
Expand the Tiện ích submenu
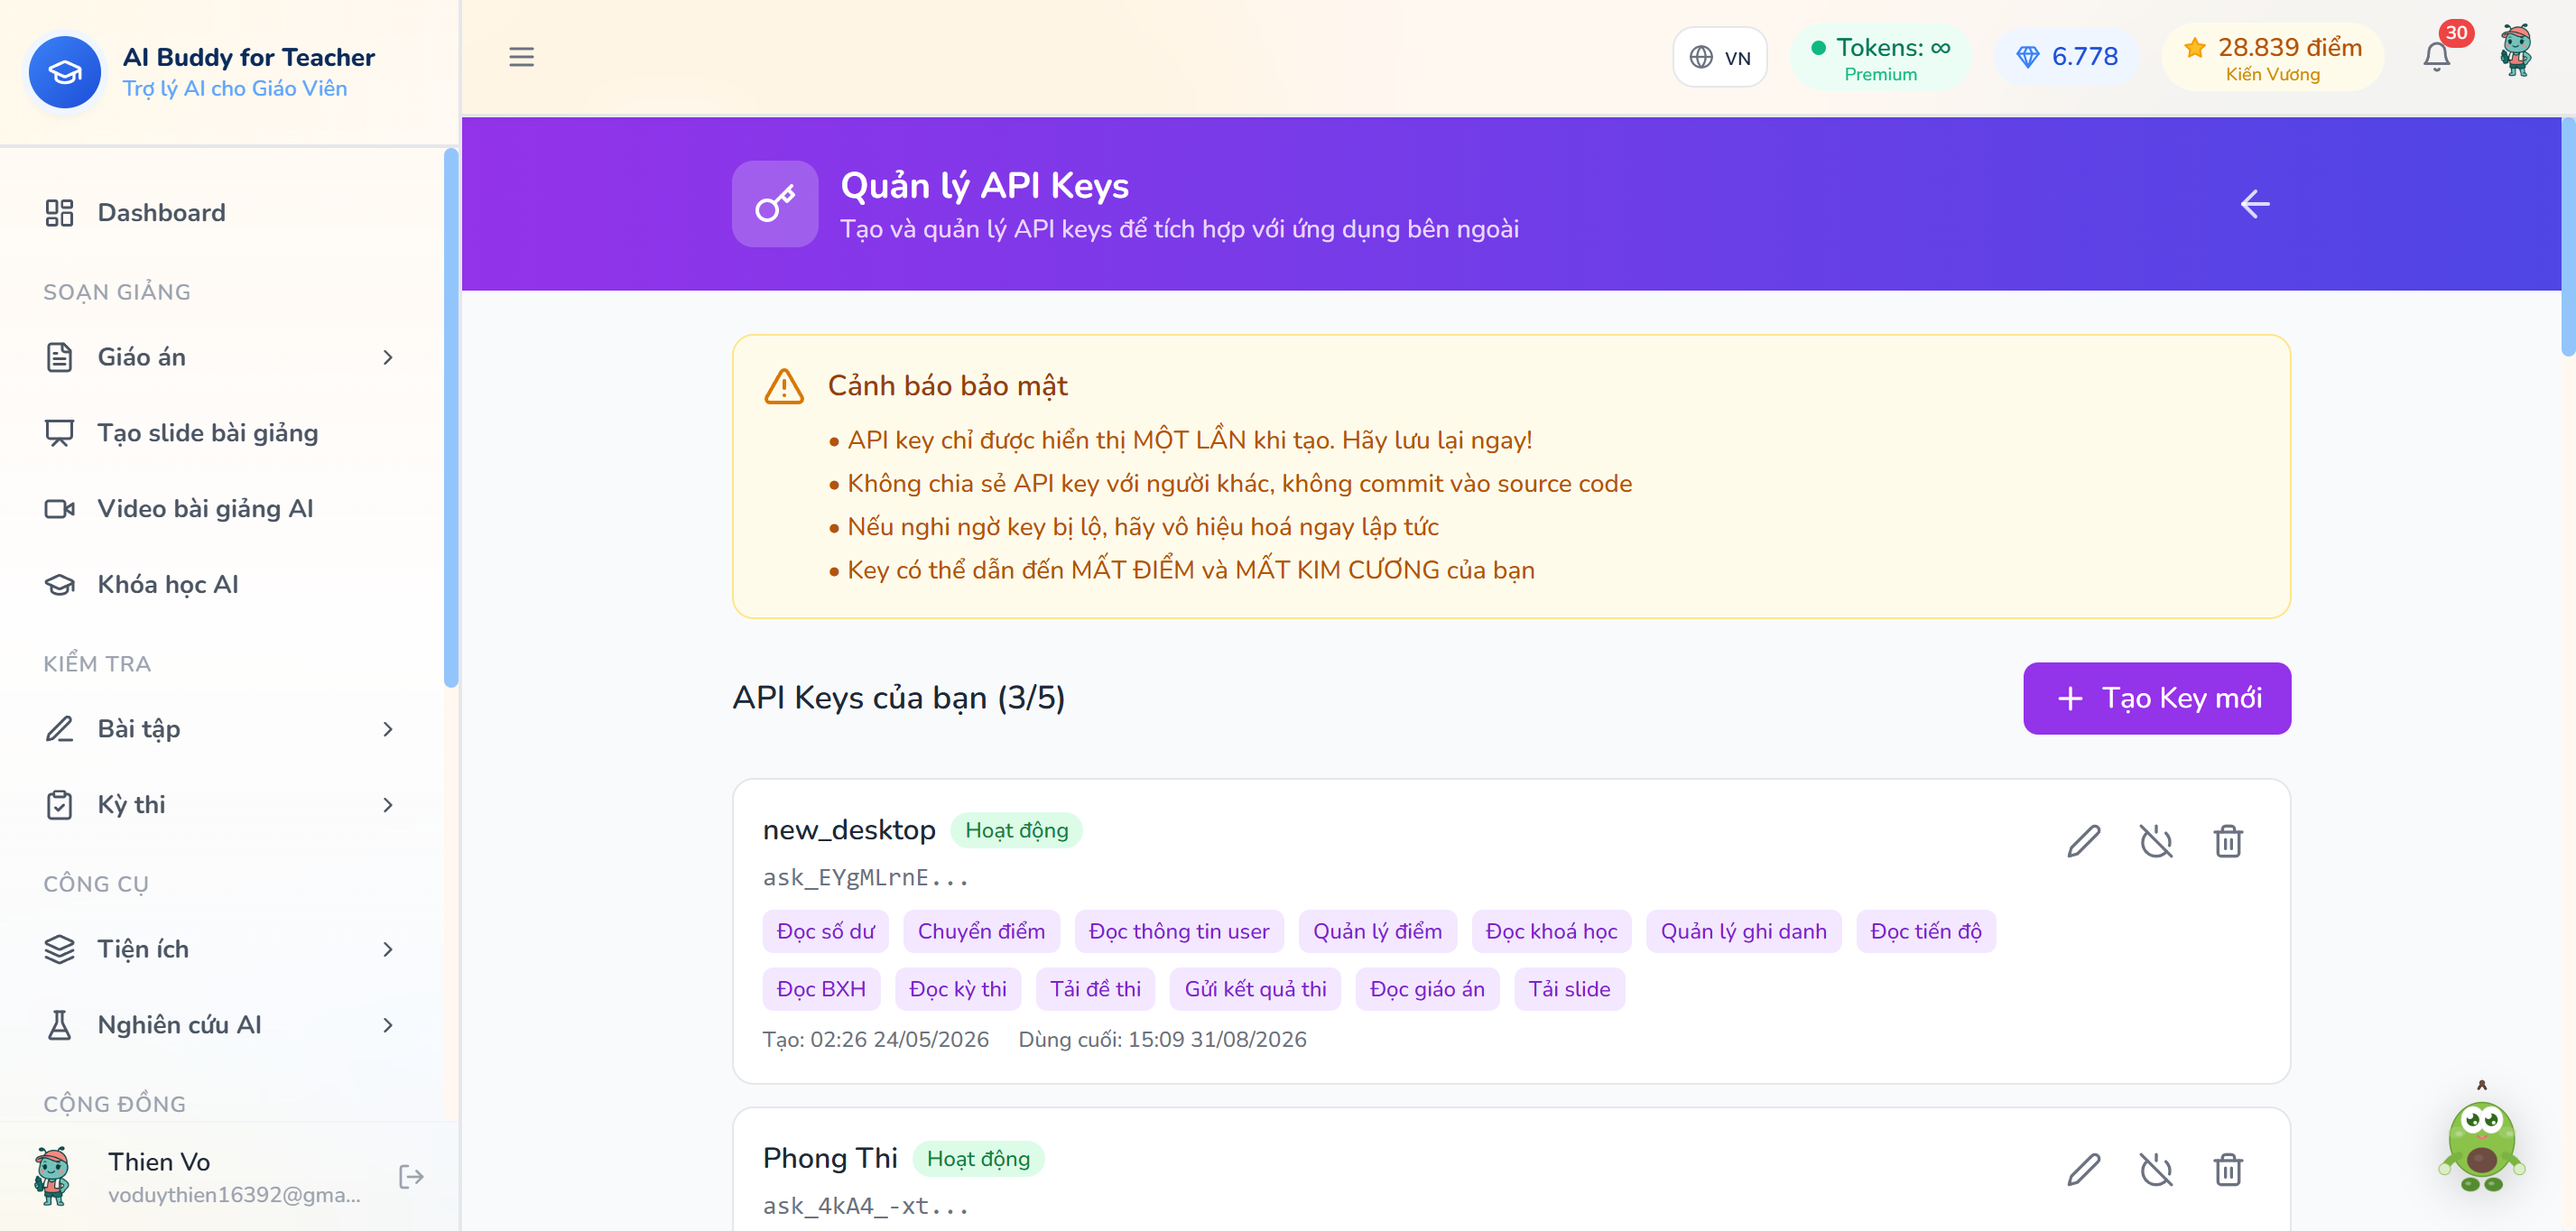pyautogui.click(x=221, y=949)
